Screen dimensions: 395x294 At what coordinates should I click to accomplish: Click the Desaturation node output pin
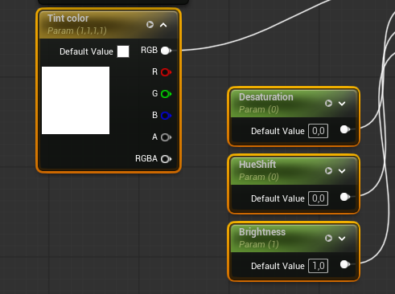345,129
